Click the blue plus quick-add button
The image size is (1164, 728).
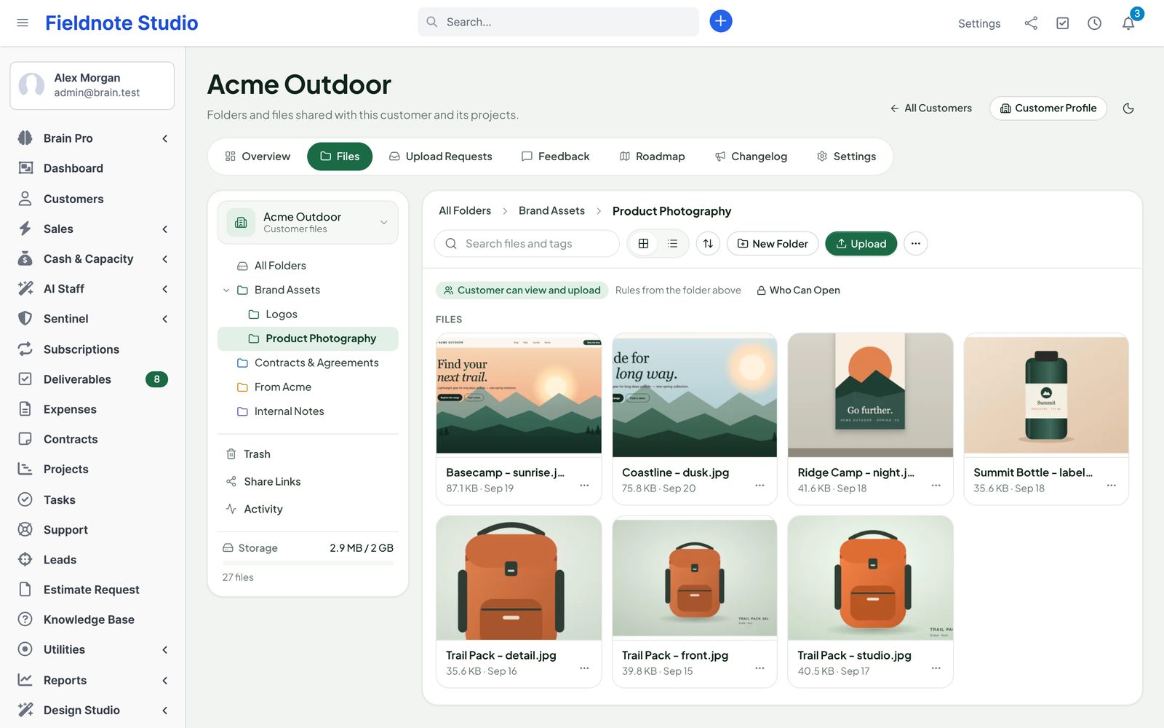pyautogui.click(x=720, y=21)
